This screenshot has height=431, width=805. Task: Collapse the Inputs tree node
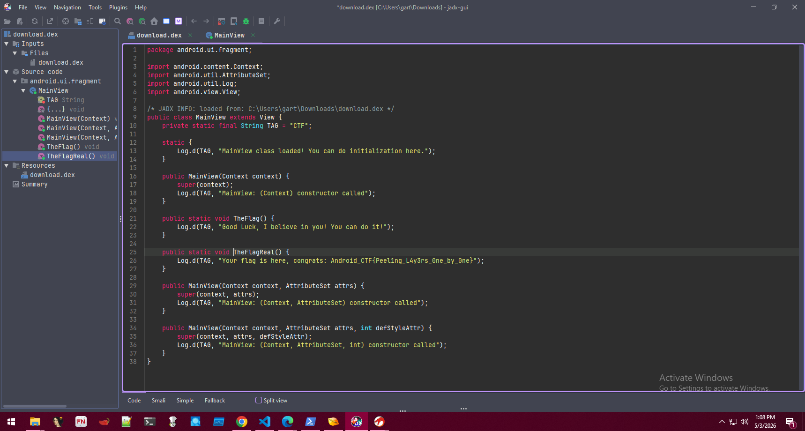(x=7, y=44)
